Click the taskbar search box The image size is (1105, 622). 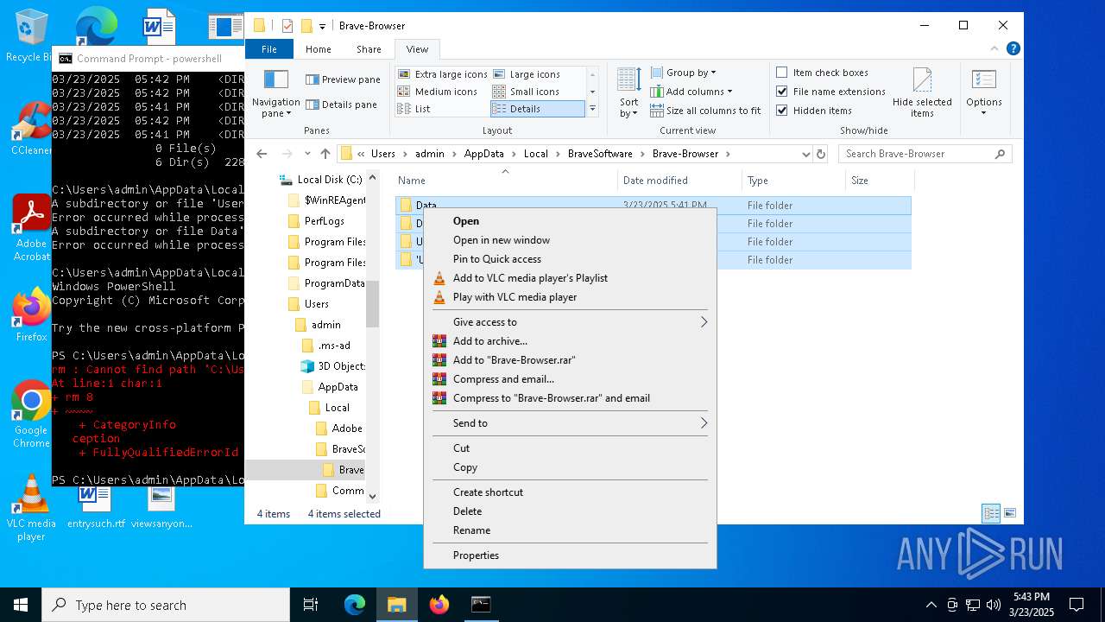[166, 605]
